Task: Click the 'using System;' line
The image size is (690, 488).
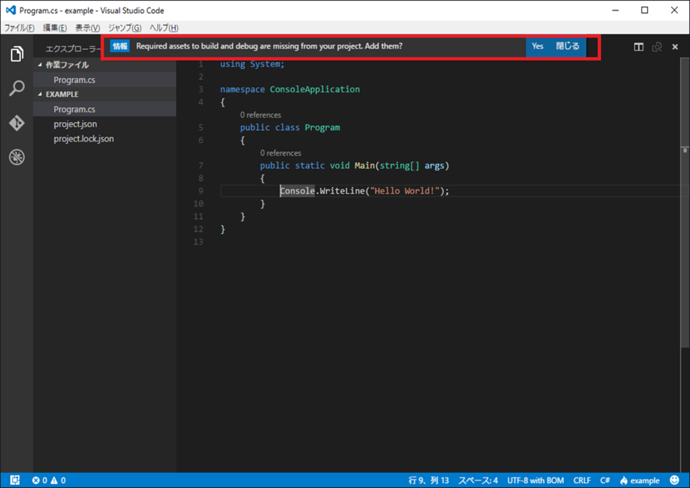Action: pos(253,64)
